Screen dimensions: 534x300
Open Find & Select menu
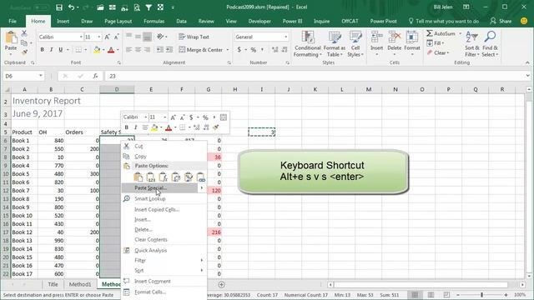(x=490, y=44)
